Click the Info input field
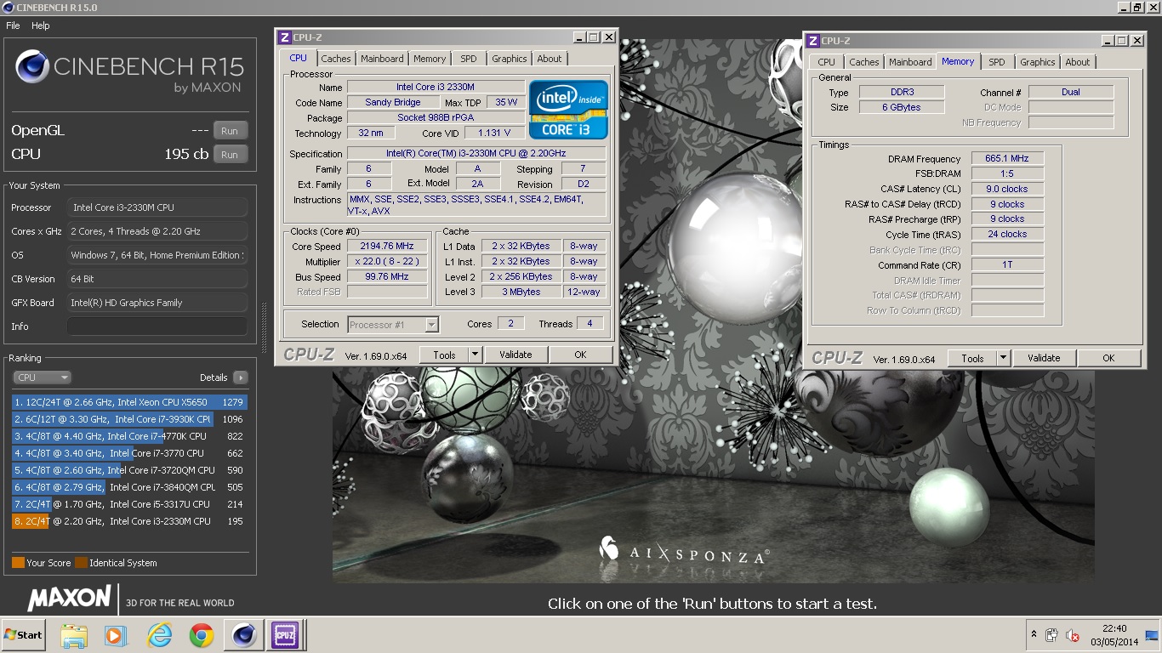Screen dimensions: 1162x653 [157, 326]
